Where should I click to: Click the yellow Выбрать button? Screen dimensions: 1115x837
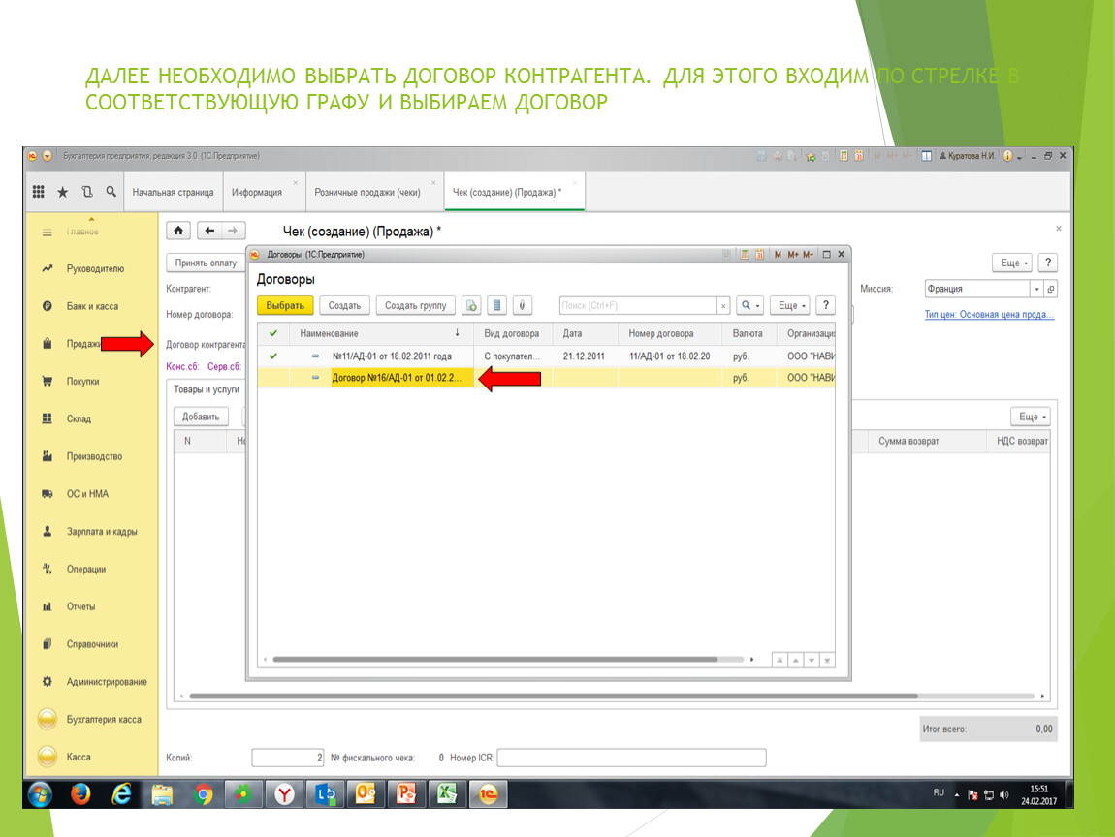click(x=285, y=305)
